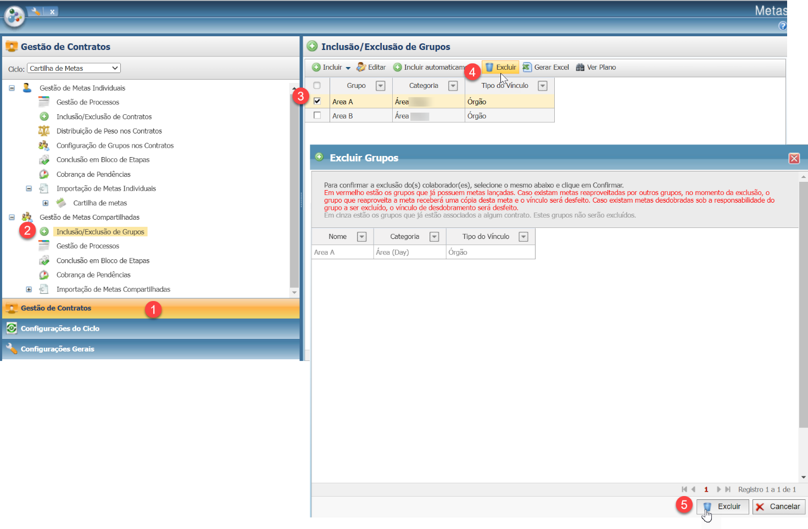Go to last page in dialog pager
The height and width of the screenshot is (529, 808).
pyautogui.click(x=728, y=489)
